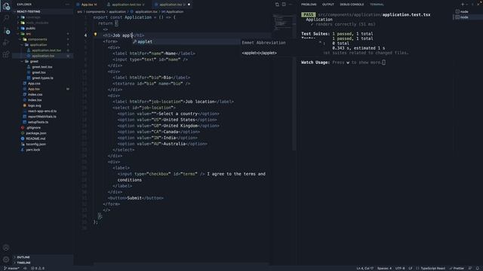Click Prettier in the status bar
The height and width of the screenshot is (271, 483).
[x=457, y=268]
